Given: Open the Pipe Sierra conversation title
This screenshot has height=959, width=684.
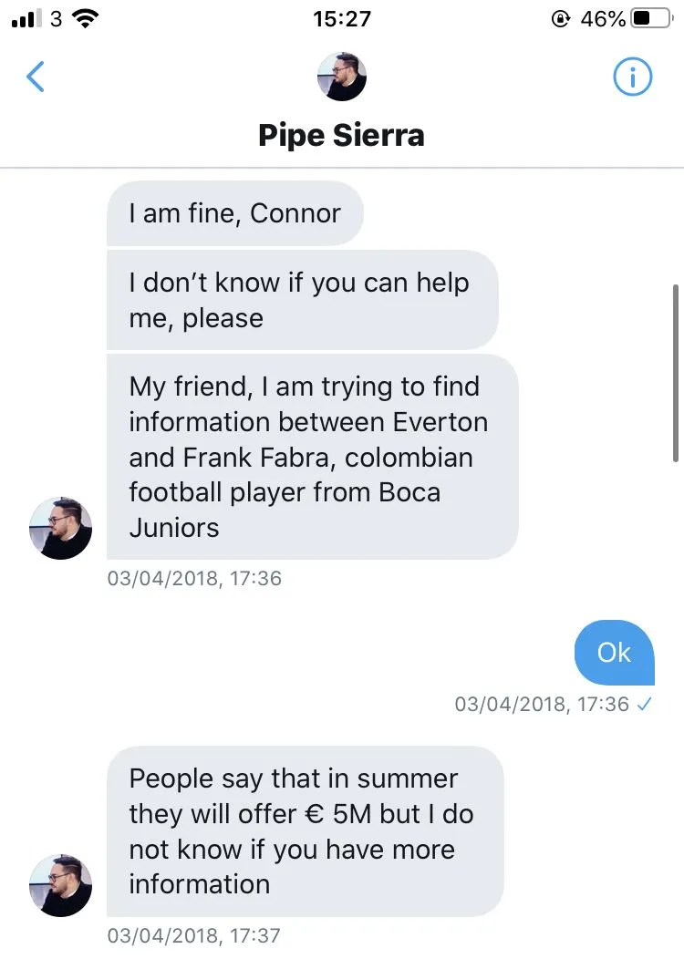Looking at the screenshot, I should click(341, 136).
